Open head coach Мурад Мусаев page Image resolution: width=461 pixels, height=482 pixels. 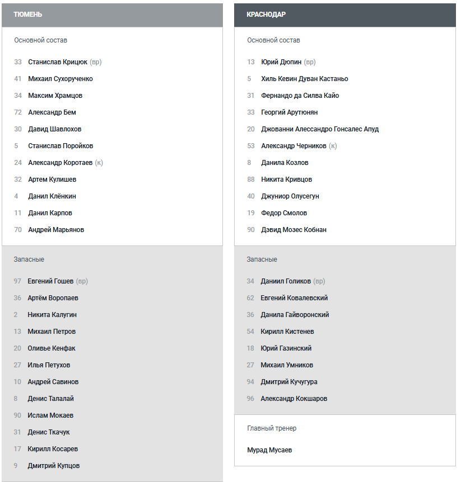269,450
